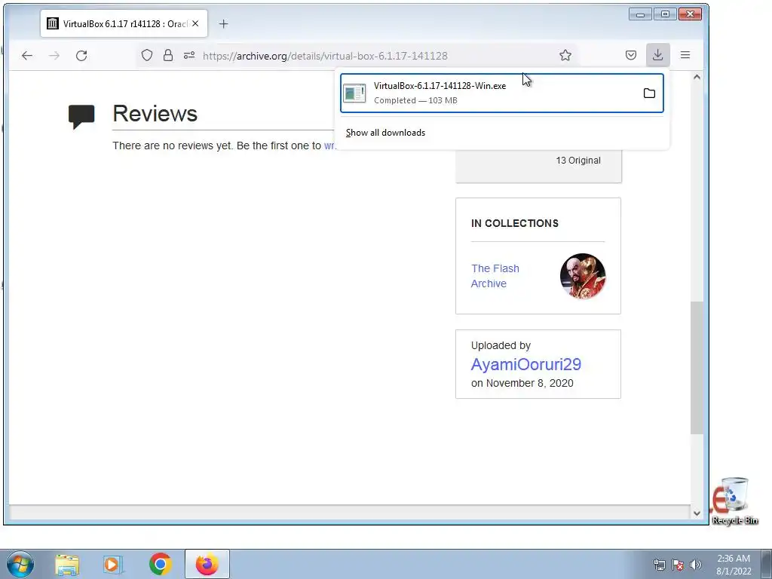Bookmark this page with the star icon

(565, 55)
